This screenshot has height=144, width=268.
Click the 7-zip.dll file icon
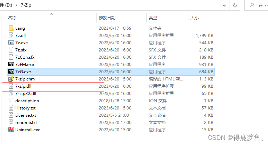pyautogui.click(x=11, y=86)
